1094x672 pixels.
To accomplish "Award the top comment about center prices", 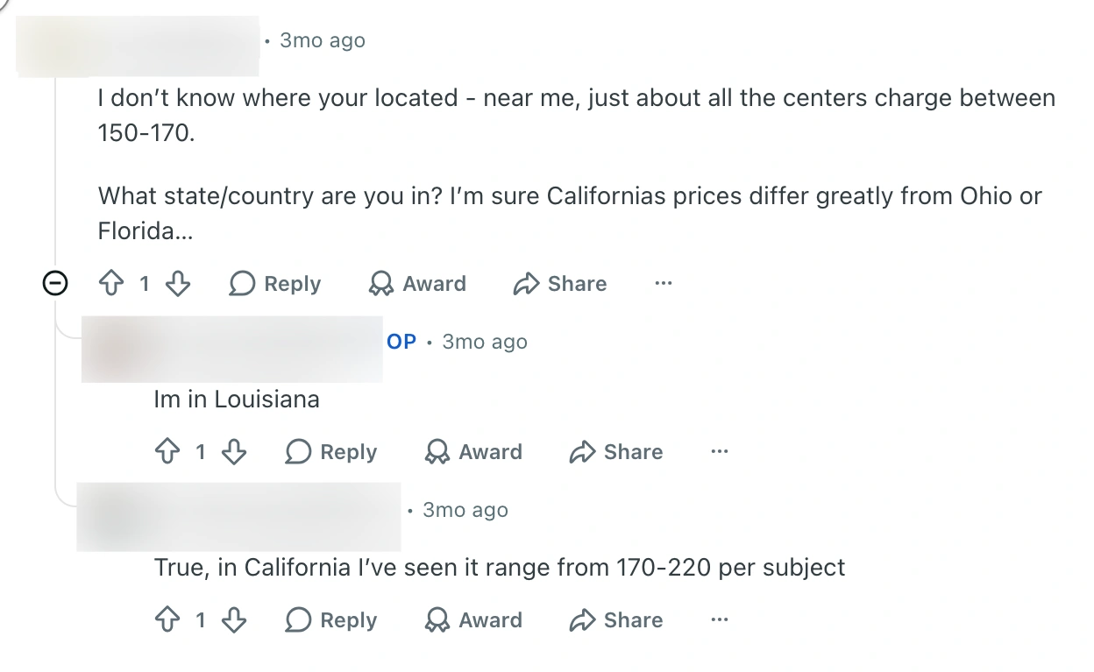I will point(417,283).
